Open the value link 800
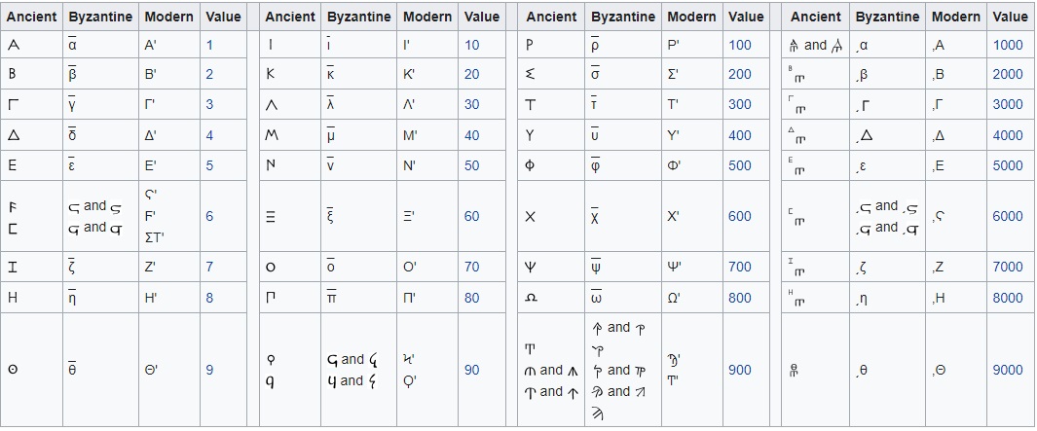Viewport: 1037px width, 431px height. (x=739, y=298)
